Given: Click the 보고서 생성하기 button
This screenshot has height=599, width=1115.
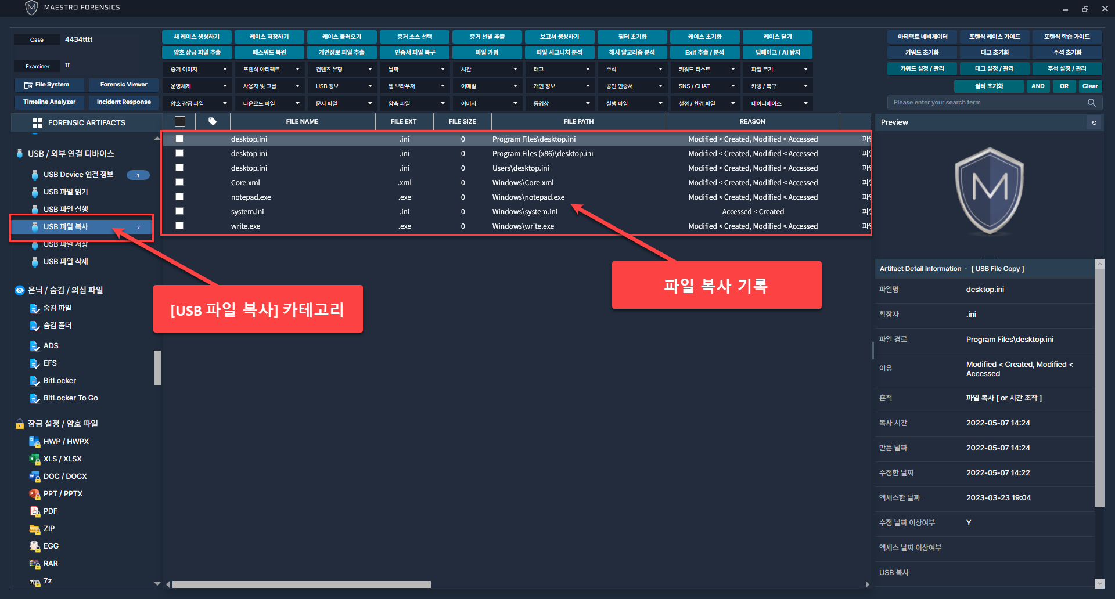Looking at the screenshot, I should [559, 37].
